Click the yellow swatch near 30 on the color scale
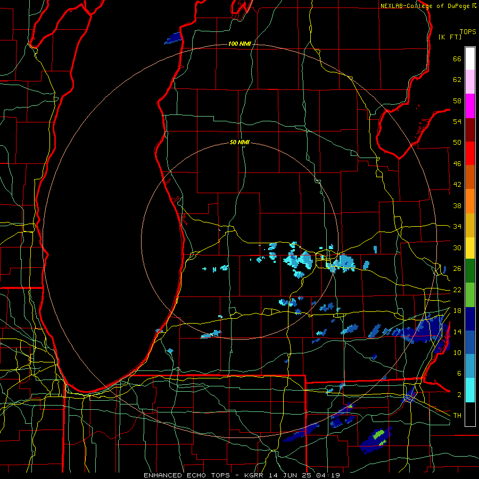Screen dimensions: 479x479 click(470, 247)
